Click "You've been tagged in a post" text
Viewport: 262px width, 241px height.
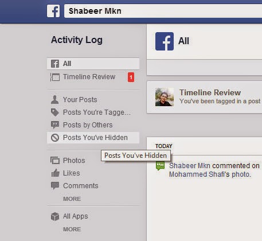[x=220, y=101]
